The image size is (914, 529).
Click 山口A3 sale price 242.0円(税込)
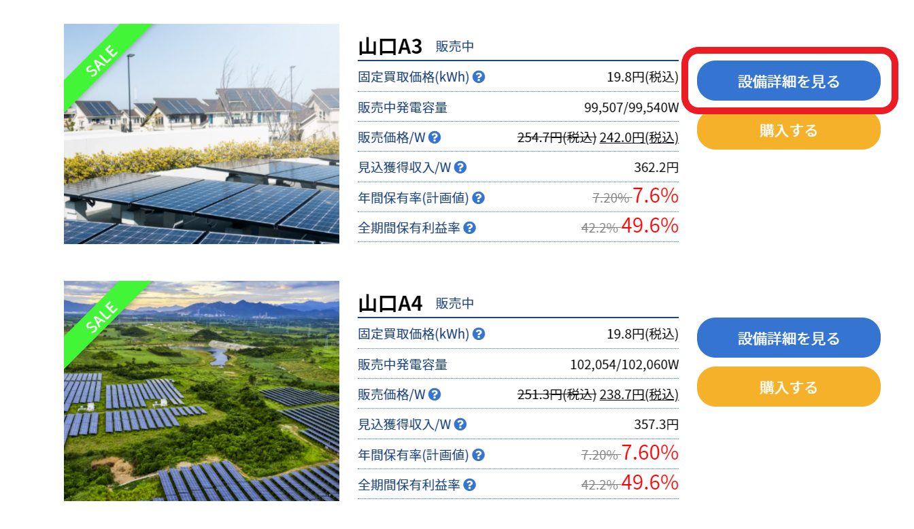pyautogui.click(x=639, y=137)
